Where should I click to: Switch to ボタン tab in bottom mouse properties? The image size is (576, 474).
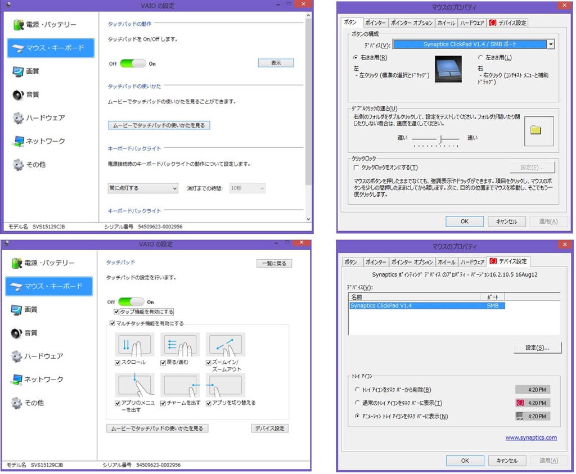point(351,262)
